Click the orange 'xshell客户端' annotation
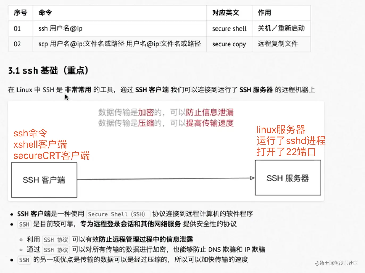Viewport: 365px width, 273px height. coord(40,144)
